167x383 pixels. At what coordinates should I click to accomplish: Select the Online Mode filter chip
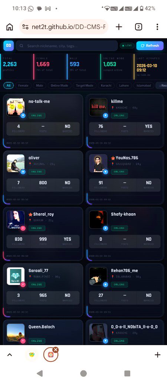click(x=59, y=85)
